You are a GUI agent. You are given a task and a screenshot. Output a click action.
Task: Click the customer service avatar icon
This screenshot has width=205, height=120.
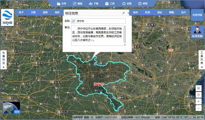(197, 30)
